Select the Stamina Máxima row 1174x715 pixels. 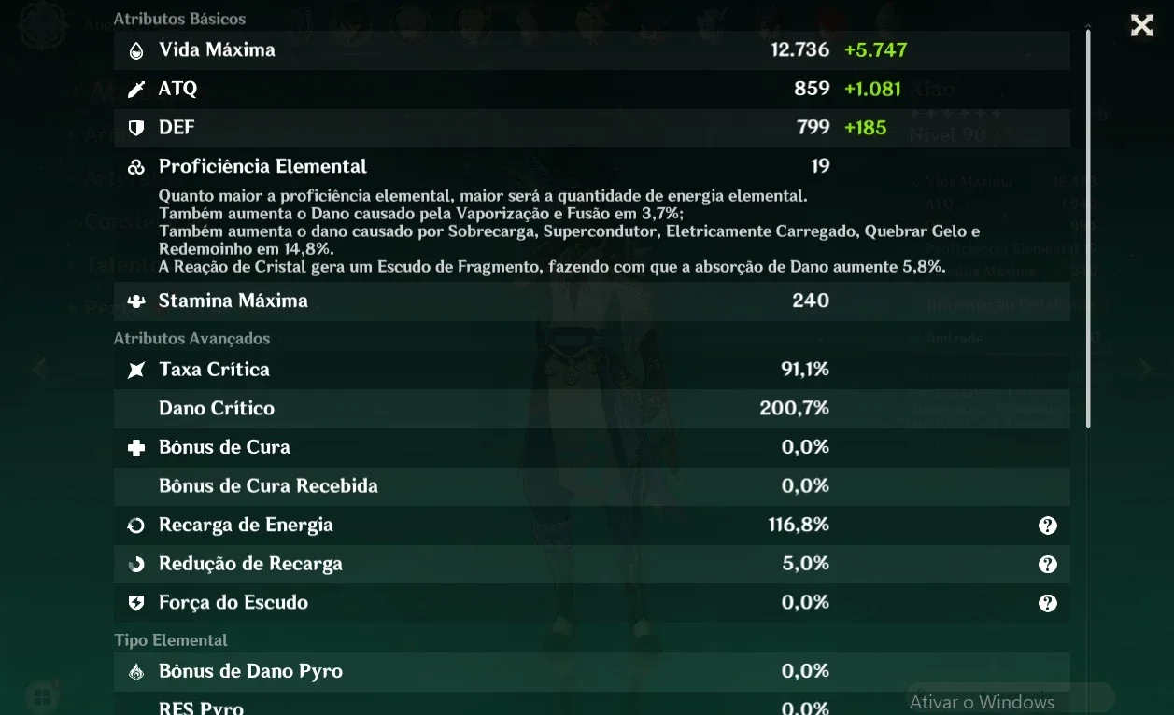592,301
